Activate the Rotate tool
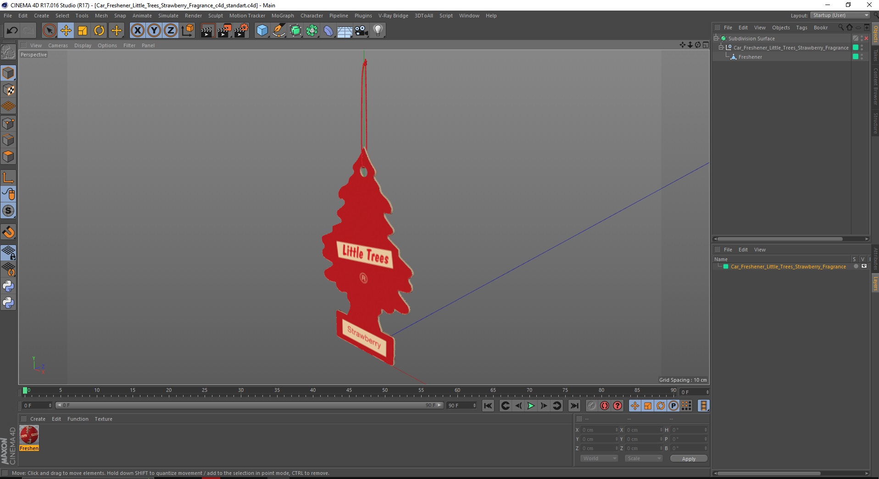 click(x=99, y=31)
